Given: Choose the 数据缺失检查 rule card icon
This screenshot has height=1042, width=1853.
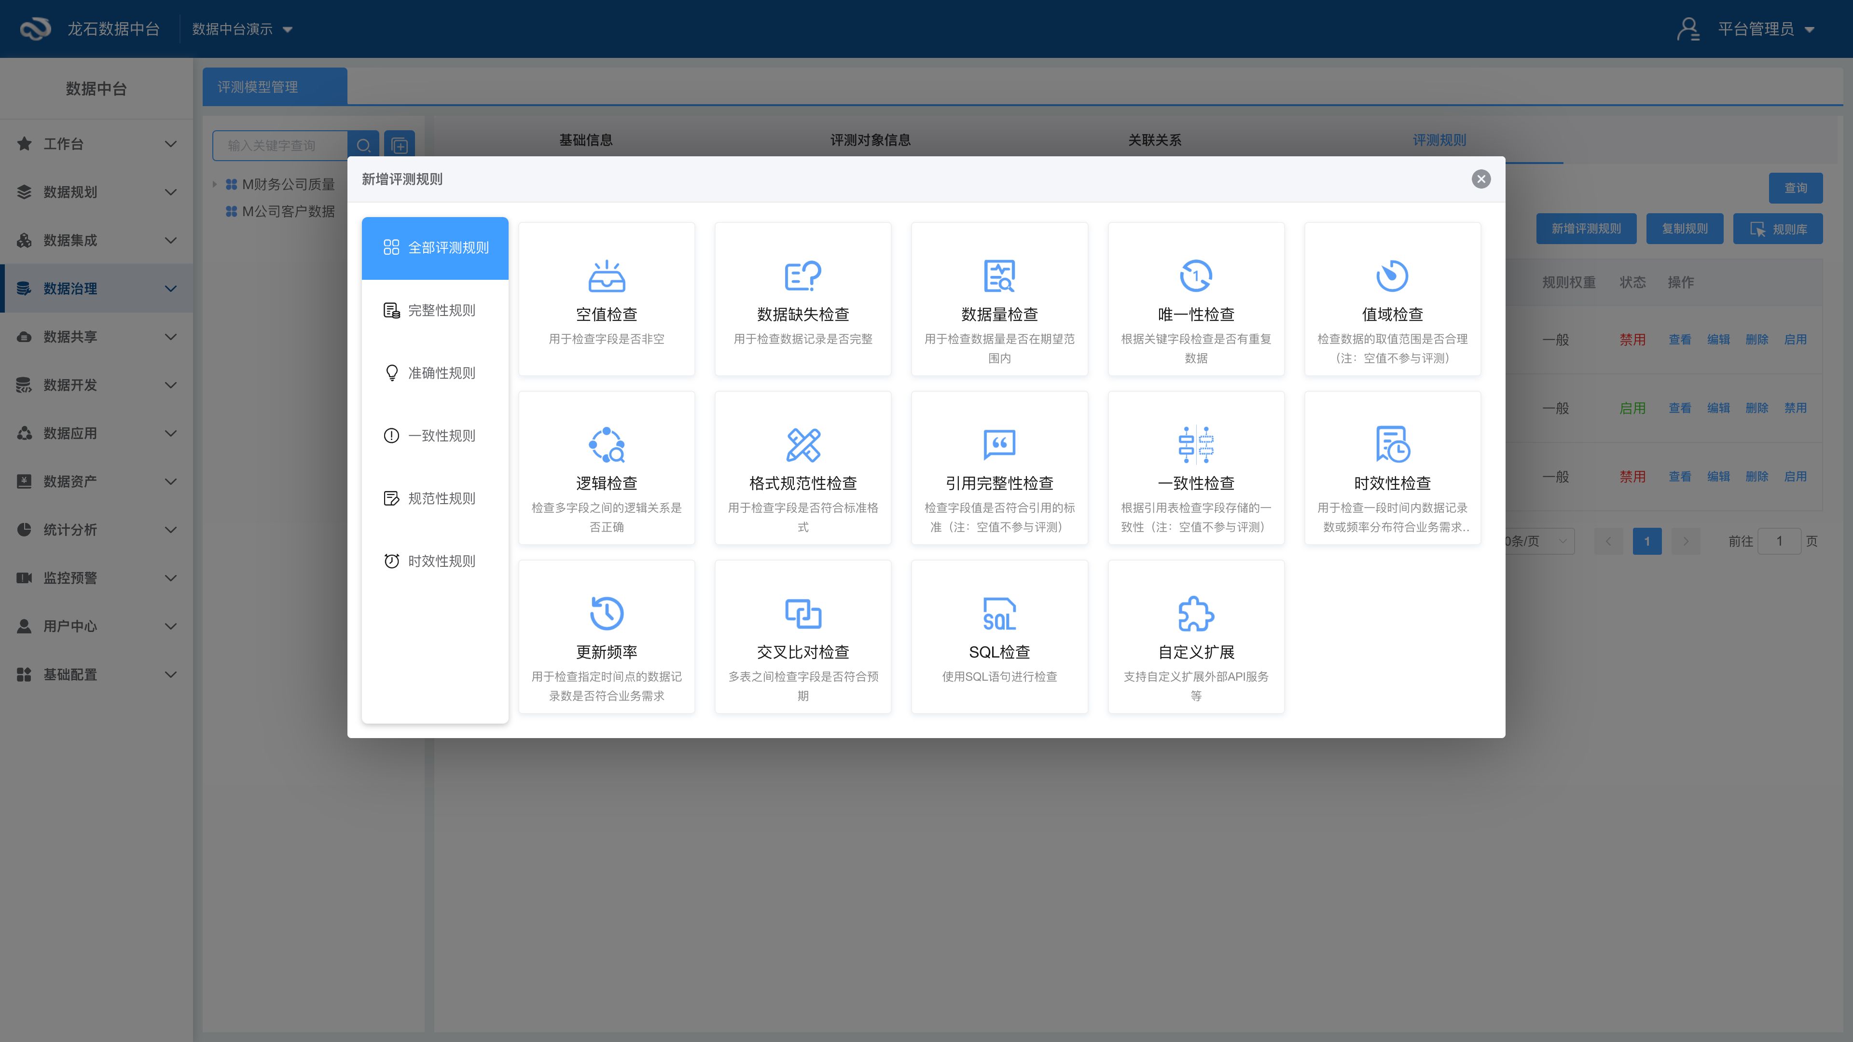Looking at the screenshot, I should (803, 276).
